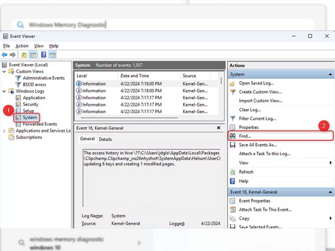This screenshot has width=335, height=251.
Task: Open Saved Log from Actions pane
Action: point(257,83)
